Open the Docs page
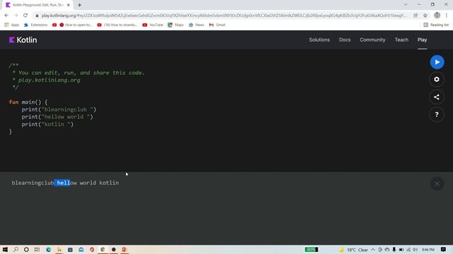Screen dimensions: 453x254 point(345,40)
